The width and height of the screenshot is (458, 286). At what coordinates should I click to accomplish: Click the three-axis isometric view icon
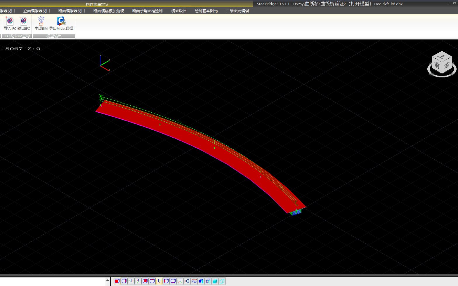tap(180, 281)
